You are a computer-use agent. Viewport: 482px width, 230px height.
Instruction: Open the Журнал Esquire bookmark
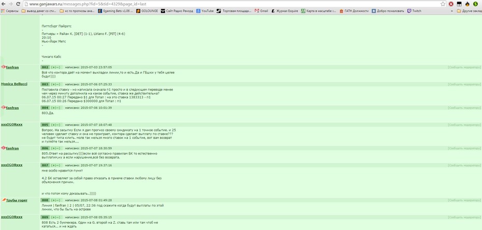coord(285,11)
